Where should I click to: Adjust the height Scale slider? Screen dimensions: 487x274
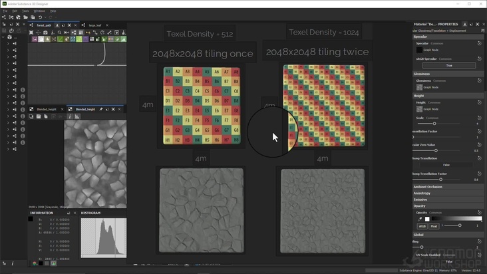tap(434, 124)
